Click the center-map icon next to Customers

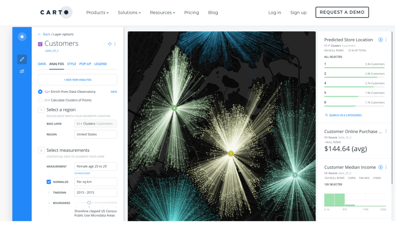click(x=109, y=44)
